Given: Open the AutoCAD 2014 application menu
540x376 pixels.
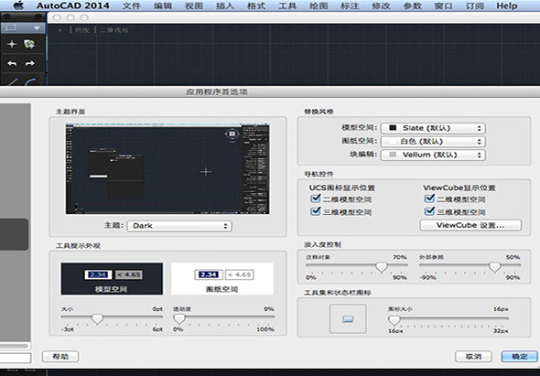Looking at the screenshot, I should coord(72,5).
